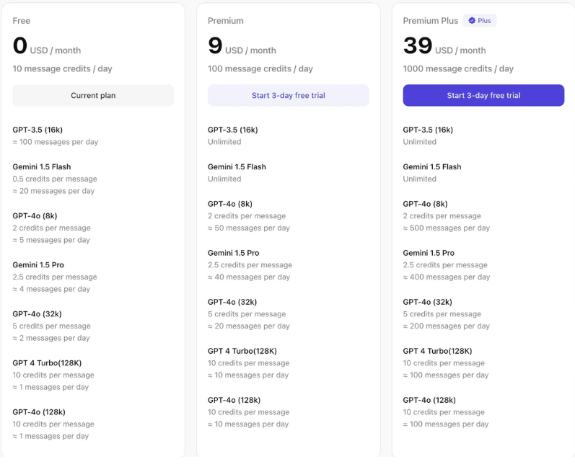
Task: Start 3-day free trial for Premium plan
Action: tap(289, 95)
